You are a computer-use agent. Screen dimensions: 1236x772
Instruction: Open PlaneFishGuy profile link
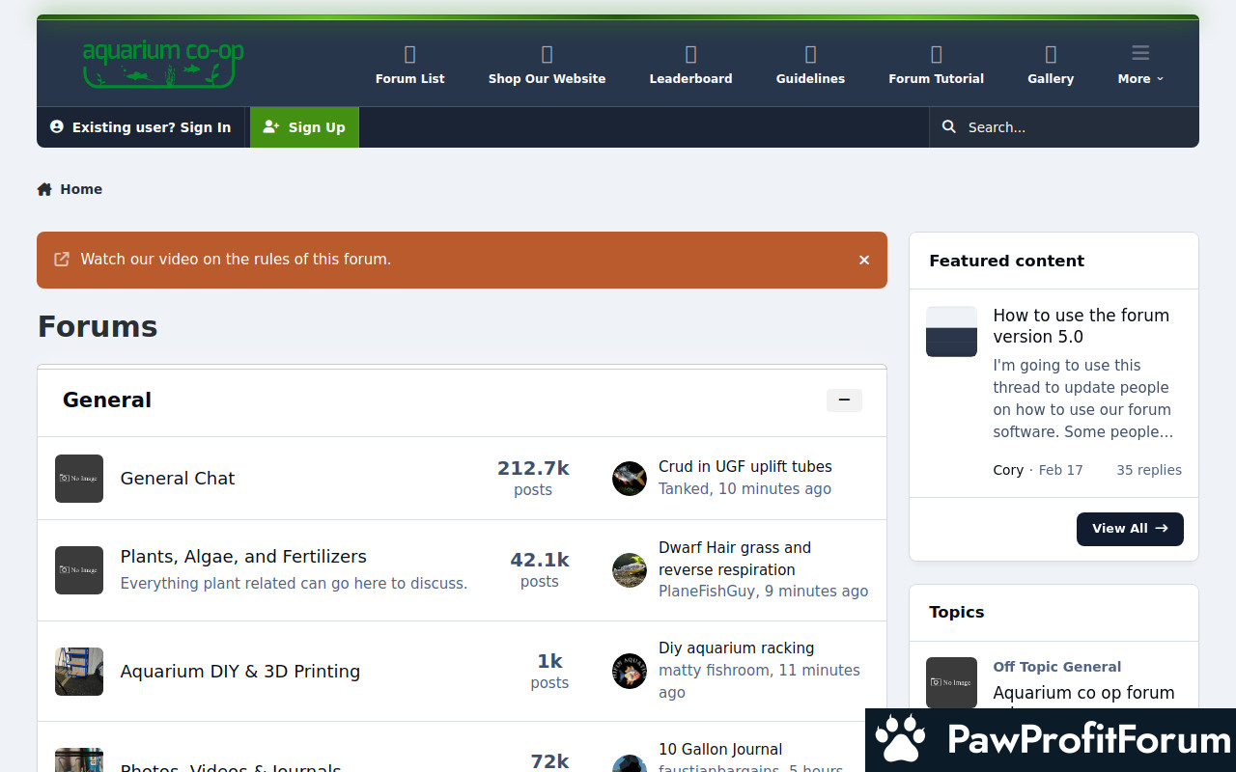point(707,592)
